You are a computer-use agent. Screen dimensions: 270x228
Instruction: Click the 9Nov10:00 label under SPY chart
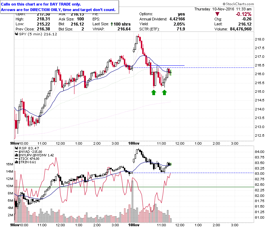[x=19, y=143]
